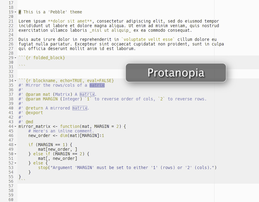Viewport: 259px width, 202px height.
Task: Click the error message string on line 53
Action: click(x=132, y=168)
